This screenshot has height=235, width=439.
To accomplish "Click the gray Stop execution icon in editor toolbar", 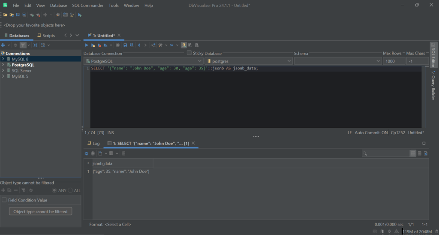I will [x=117, y=45].
